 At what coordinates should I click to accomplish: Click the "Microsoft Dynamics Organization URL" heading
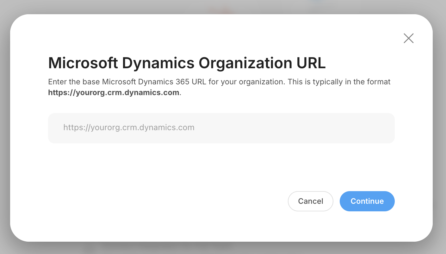click(x=187, y=63)
